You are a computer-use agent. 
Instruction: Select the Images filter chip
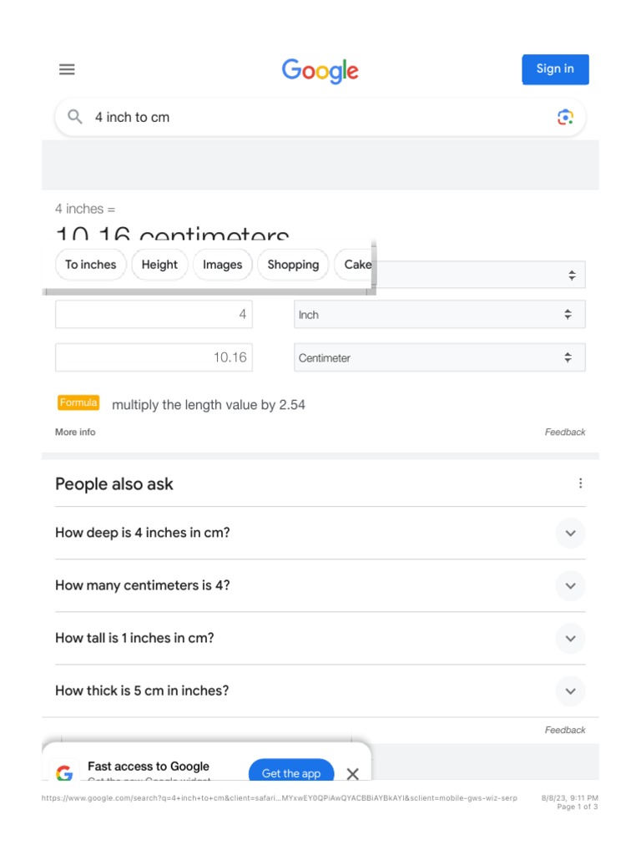222,265
